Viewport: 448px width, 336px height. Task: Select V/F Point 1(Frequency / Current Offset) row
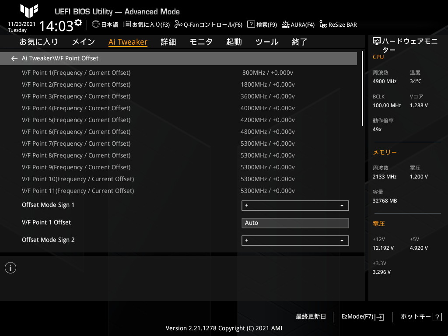[x=178, y=73]
